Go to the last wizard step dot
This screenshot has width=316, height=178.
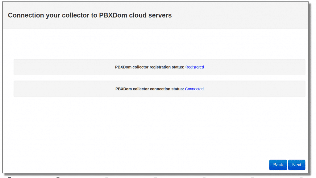click(301, 177)
